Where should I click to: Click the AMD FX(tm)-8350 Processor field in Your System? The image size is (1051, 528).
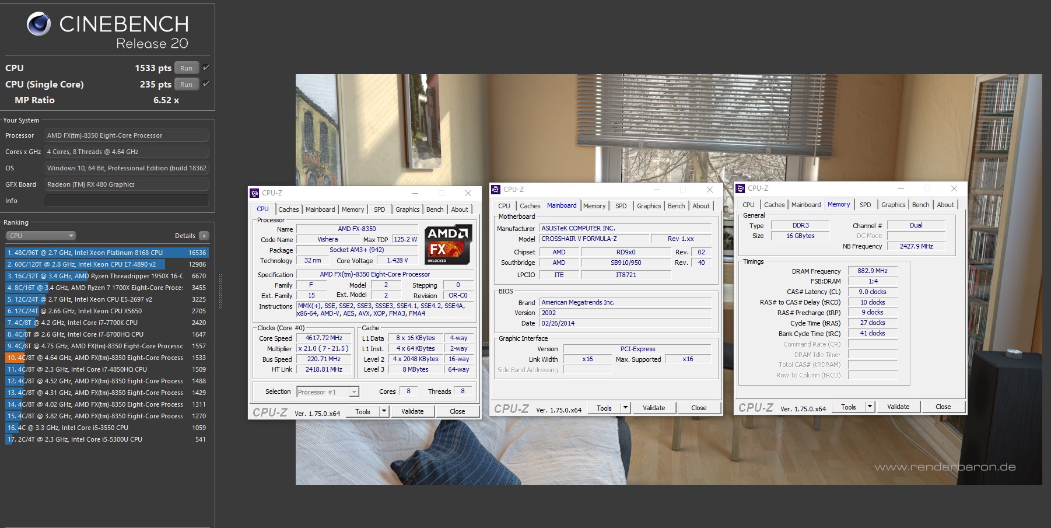[127, 135]
